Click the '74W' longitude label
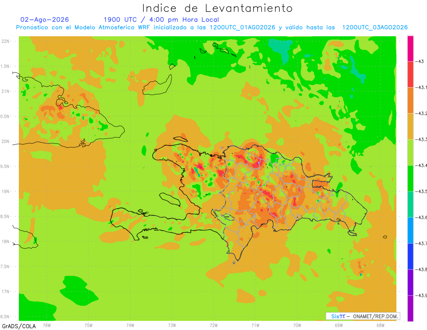 (x=130, y=325)
